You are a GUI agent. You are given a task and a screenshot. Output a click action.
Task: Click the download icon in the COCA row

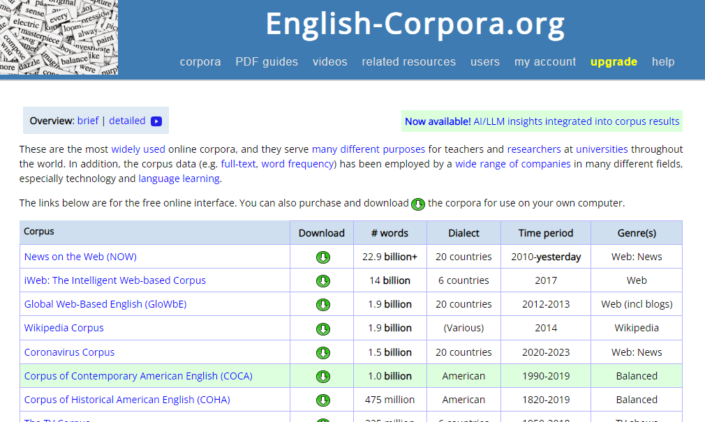322,376
